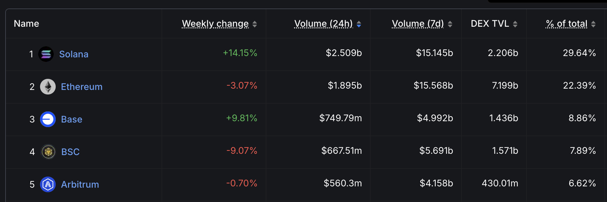Click the Ethereum diamond logo icon
Screen dimensions: 607x202
tap(48, 87)
